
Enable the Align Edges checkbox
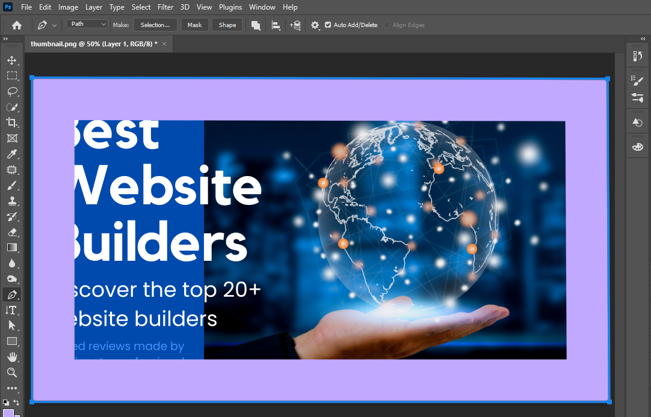tap(387, 25)
